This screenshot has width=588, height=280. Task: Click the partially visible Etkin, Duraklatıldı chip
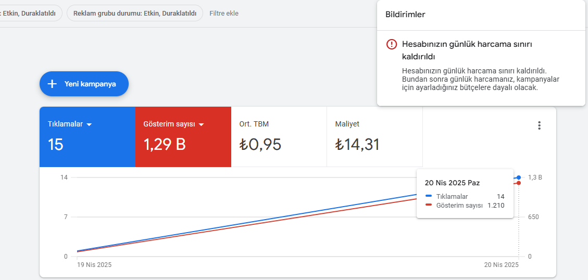click(x=31, y=13)
